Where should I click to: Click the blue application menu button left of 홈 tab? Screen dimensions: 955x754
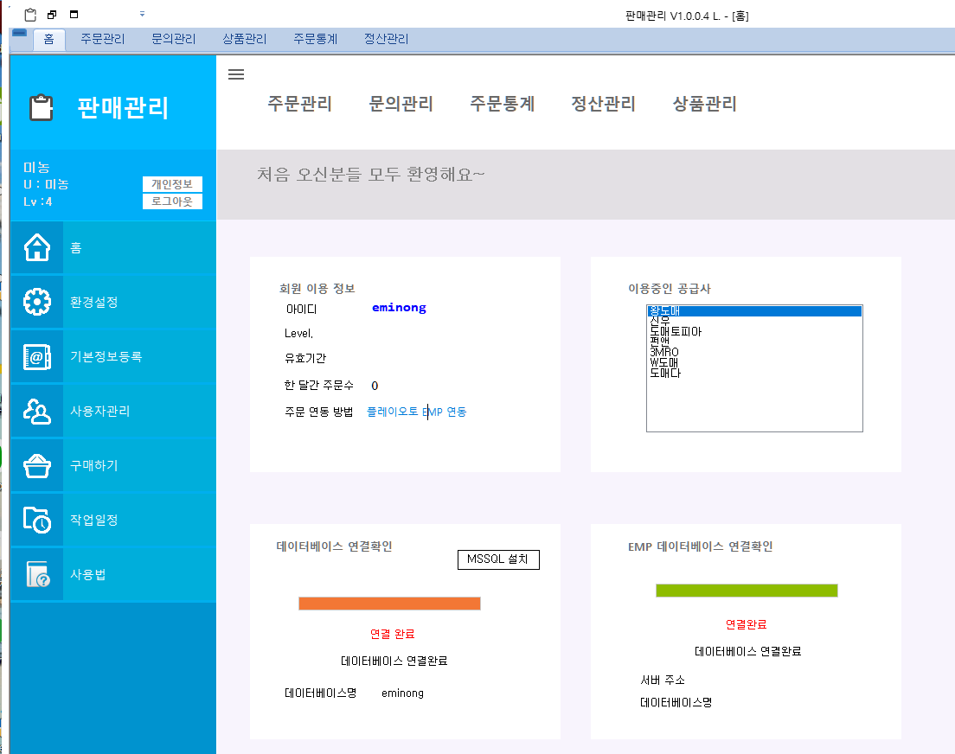click(20, 33)
